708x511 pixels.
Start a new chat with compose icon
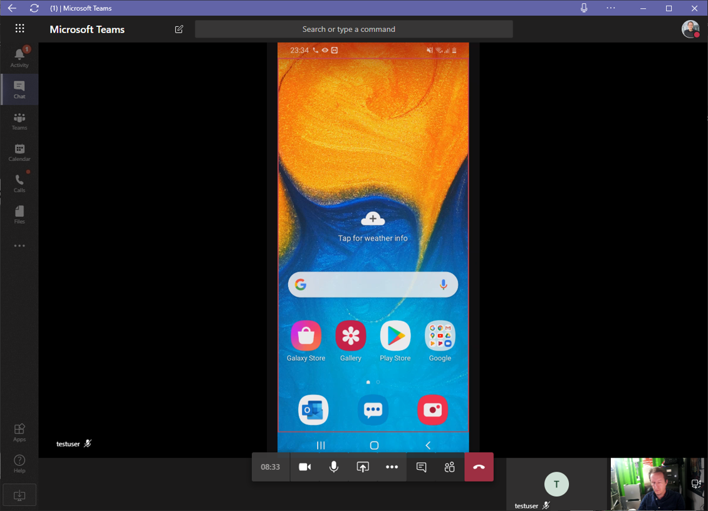point(179,29)
